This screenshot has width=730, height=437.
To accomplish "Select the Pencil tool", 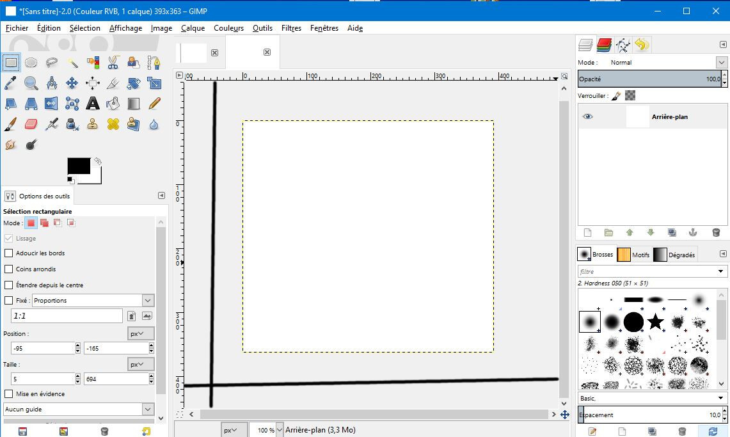I will tap(154, 103).
